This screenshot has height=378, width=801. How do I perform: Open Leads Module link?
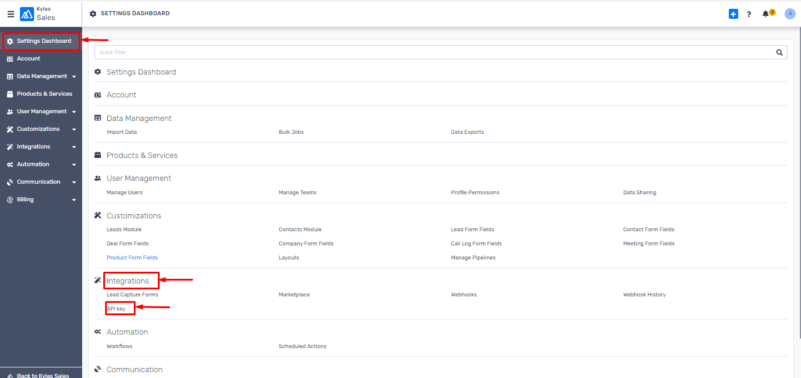(x=124, y=230)
